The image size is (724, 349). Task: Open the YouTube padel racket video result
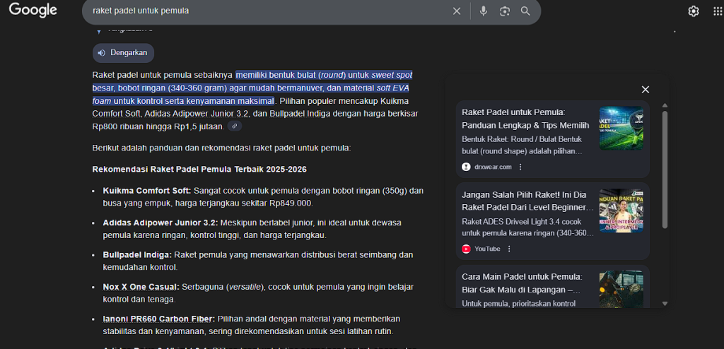(x=527, y=201)
